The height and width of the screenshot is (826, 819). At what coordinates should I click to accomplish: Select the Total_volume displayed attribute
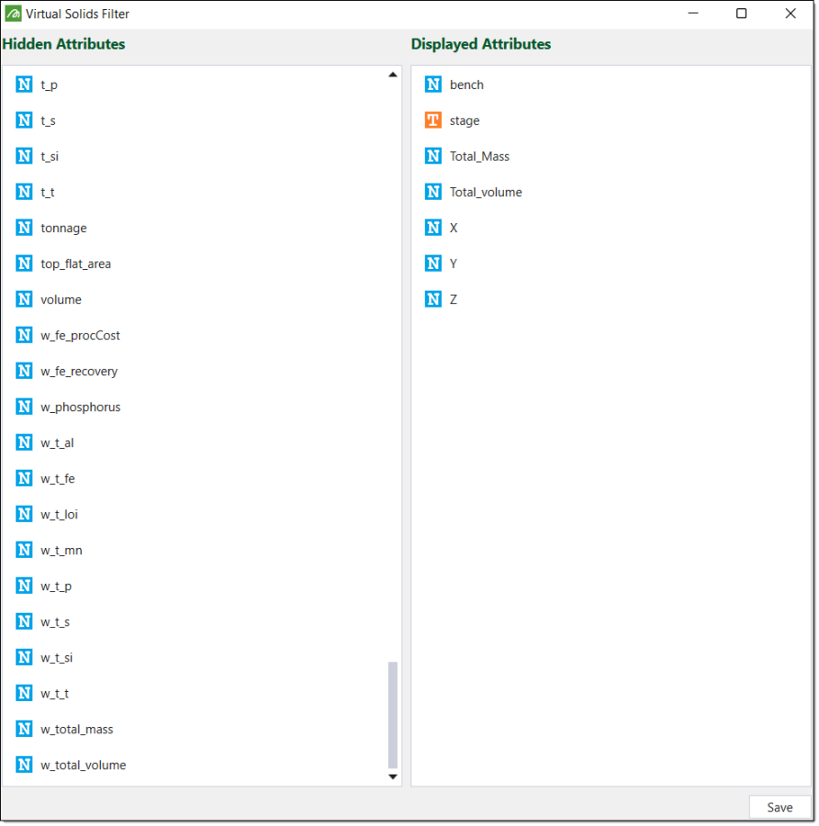(486, 193)
